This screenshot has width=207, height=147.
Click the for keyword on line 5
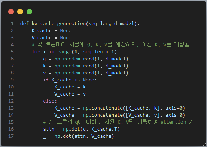[x=36, y=52]
